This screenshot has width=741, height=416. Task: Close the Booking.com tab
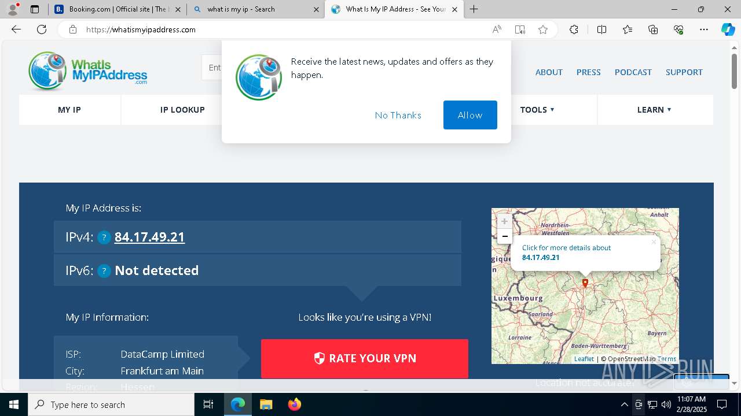click(178, 9)
